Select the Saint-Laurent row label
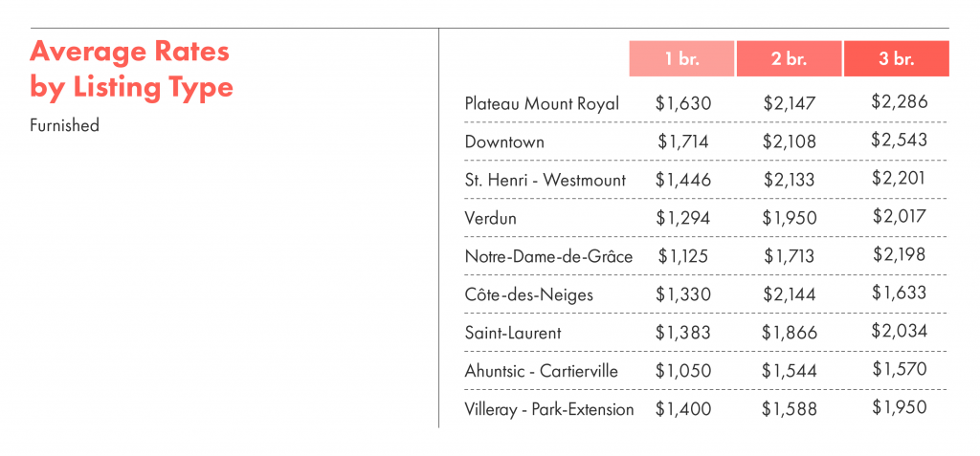The width and height of the screenshot is (980, 456). coord(513,333)
